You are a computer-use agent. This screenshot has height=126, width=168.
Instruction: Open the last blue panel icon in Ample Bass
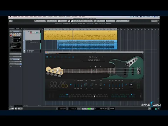[73, 57]
